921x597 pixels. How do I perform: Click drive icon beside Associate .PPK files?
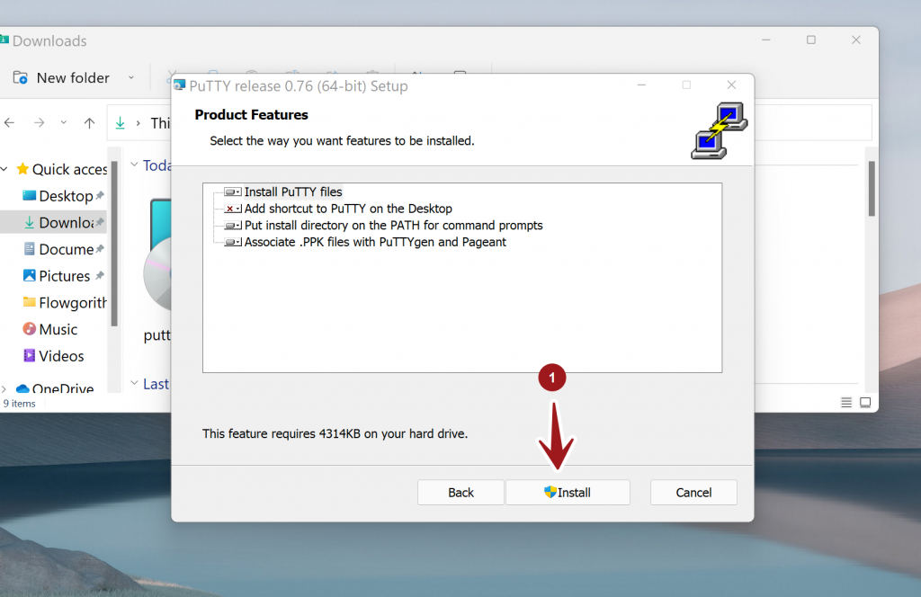point(232,242)
